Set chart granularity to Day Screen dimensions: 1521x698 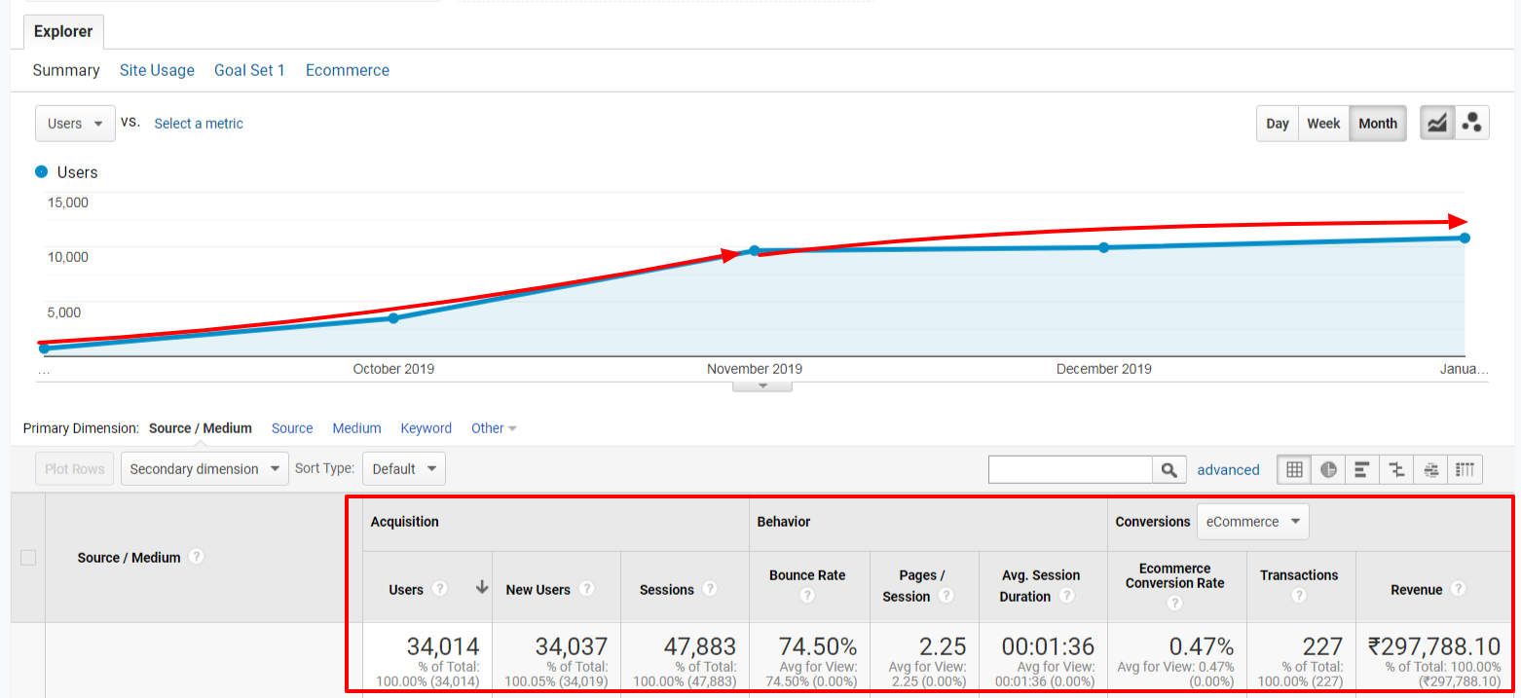pyautogui.click(x=1278, y=124)
